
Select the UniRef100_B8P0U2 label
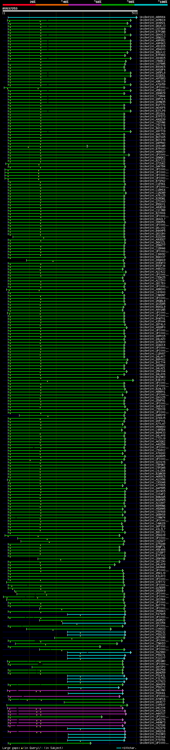tap(152, 359)
